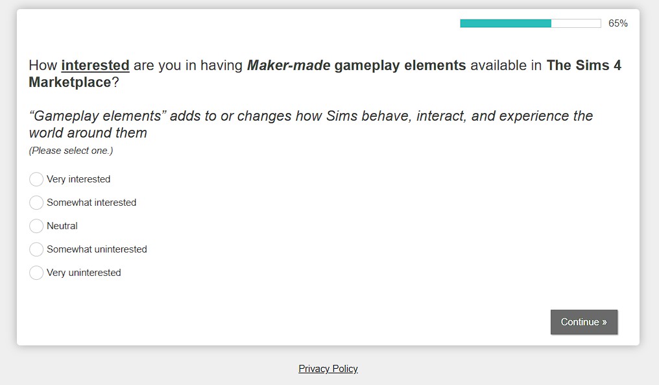Click the bold italic "Maker-made" text
Viewport: 659px width, 385px height.
(289, 65)
